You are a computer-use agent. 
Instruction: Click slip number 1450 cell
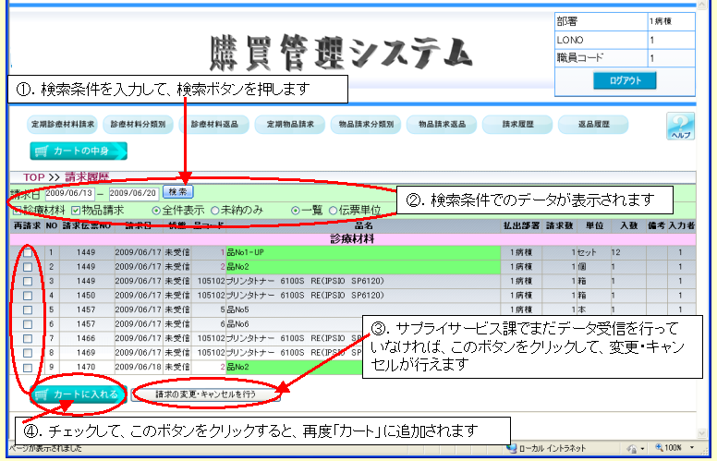[x=86, y=296]
